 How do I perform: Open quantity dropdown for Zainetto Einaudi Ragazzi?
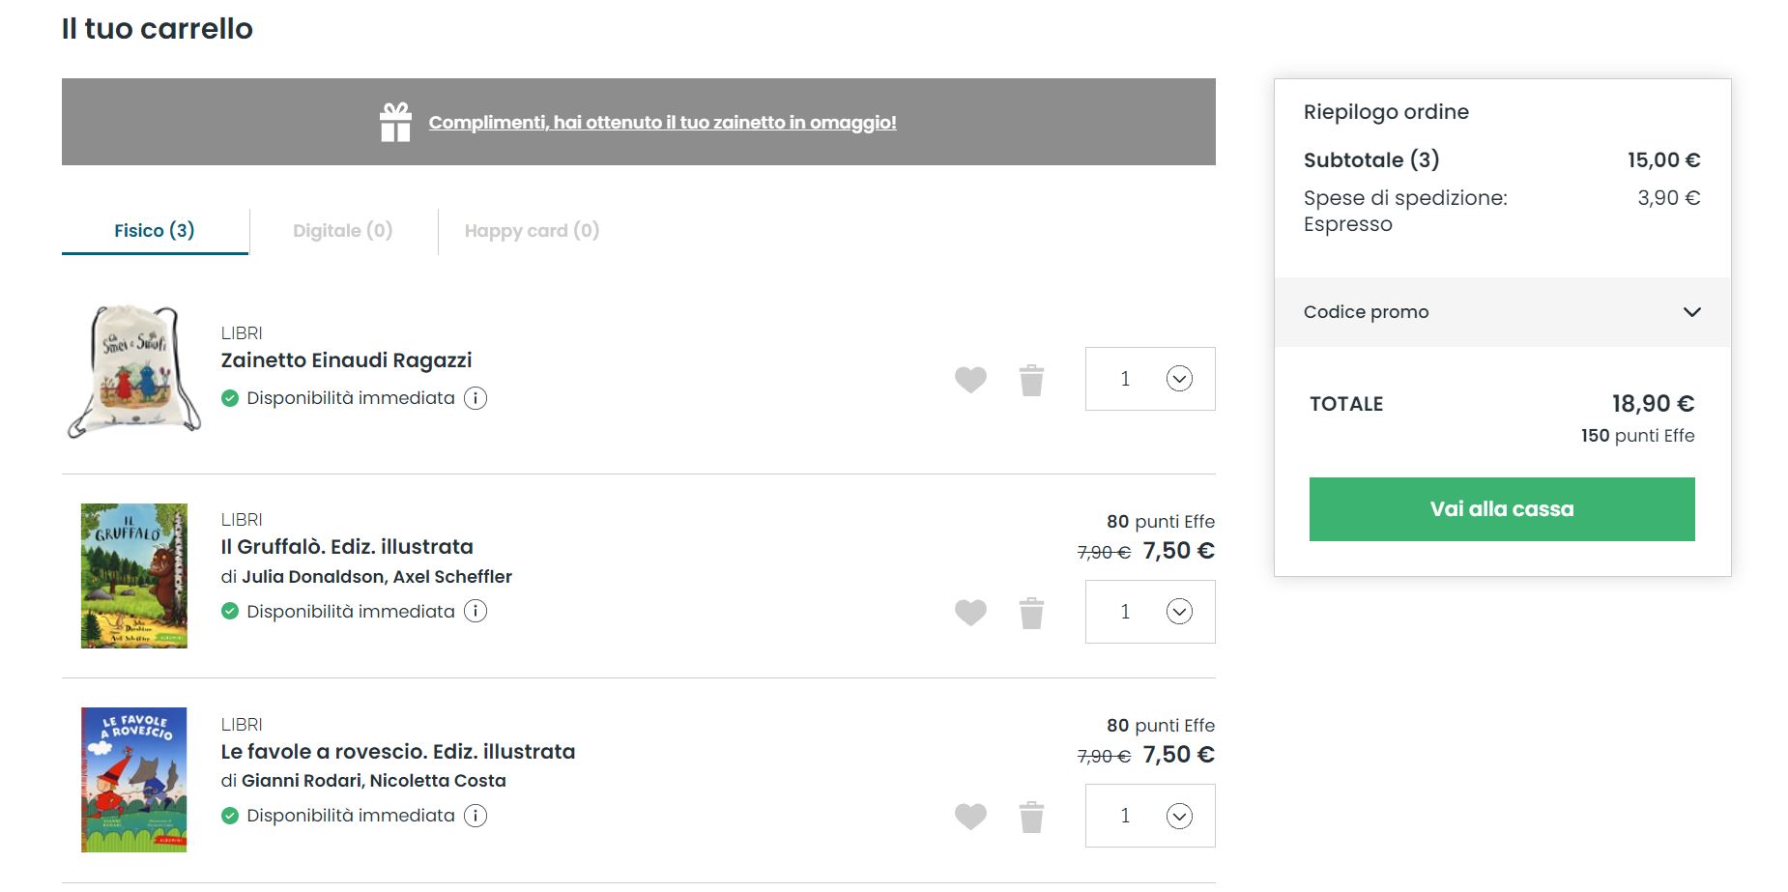tap(1150, 379)
